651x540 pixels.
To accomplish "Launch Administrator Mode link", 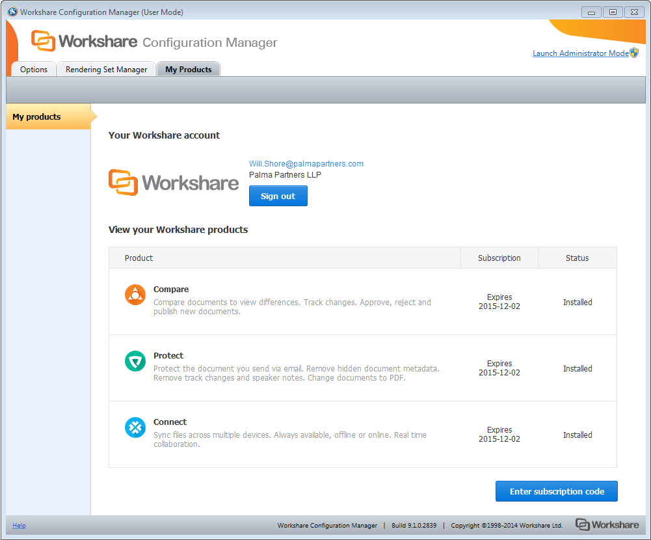I will point(580,53).
